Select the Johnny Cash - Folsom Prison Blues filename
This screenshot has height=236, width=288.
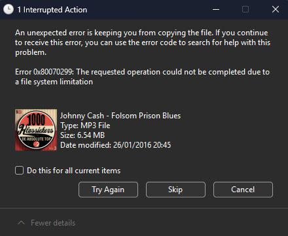(x=120, y=116)
